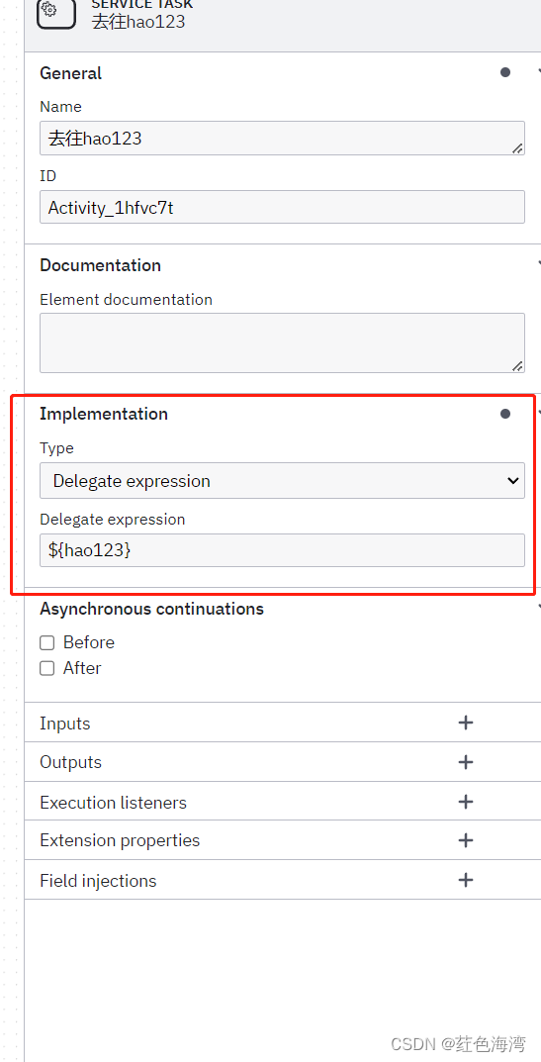Expand the Execution listeners group
The image size is (541, 1062).
(x=282, y=802)
